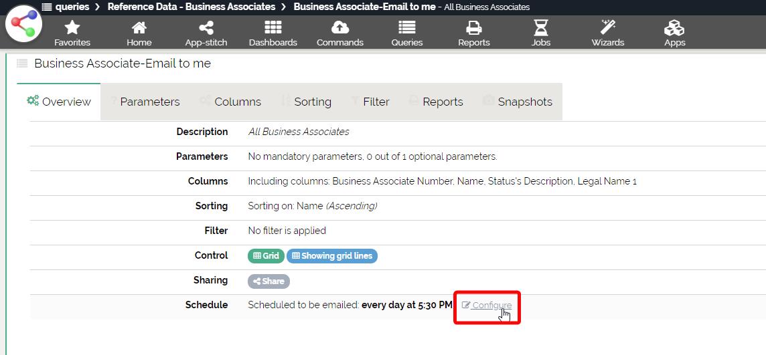This screenshot has width=766, height=355.
Task: Toggle the Showing grid lines badge
Action: point(332,256)
